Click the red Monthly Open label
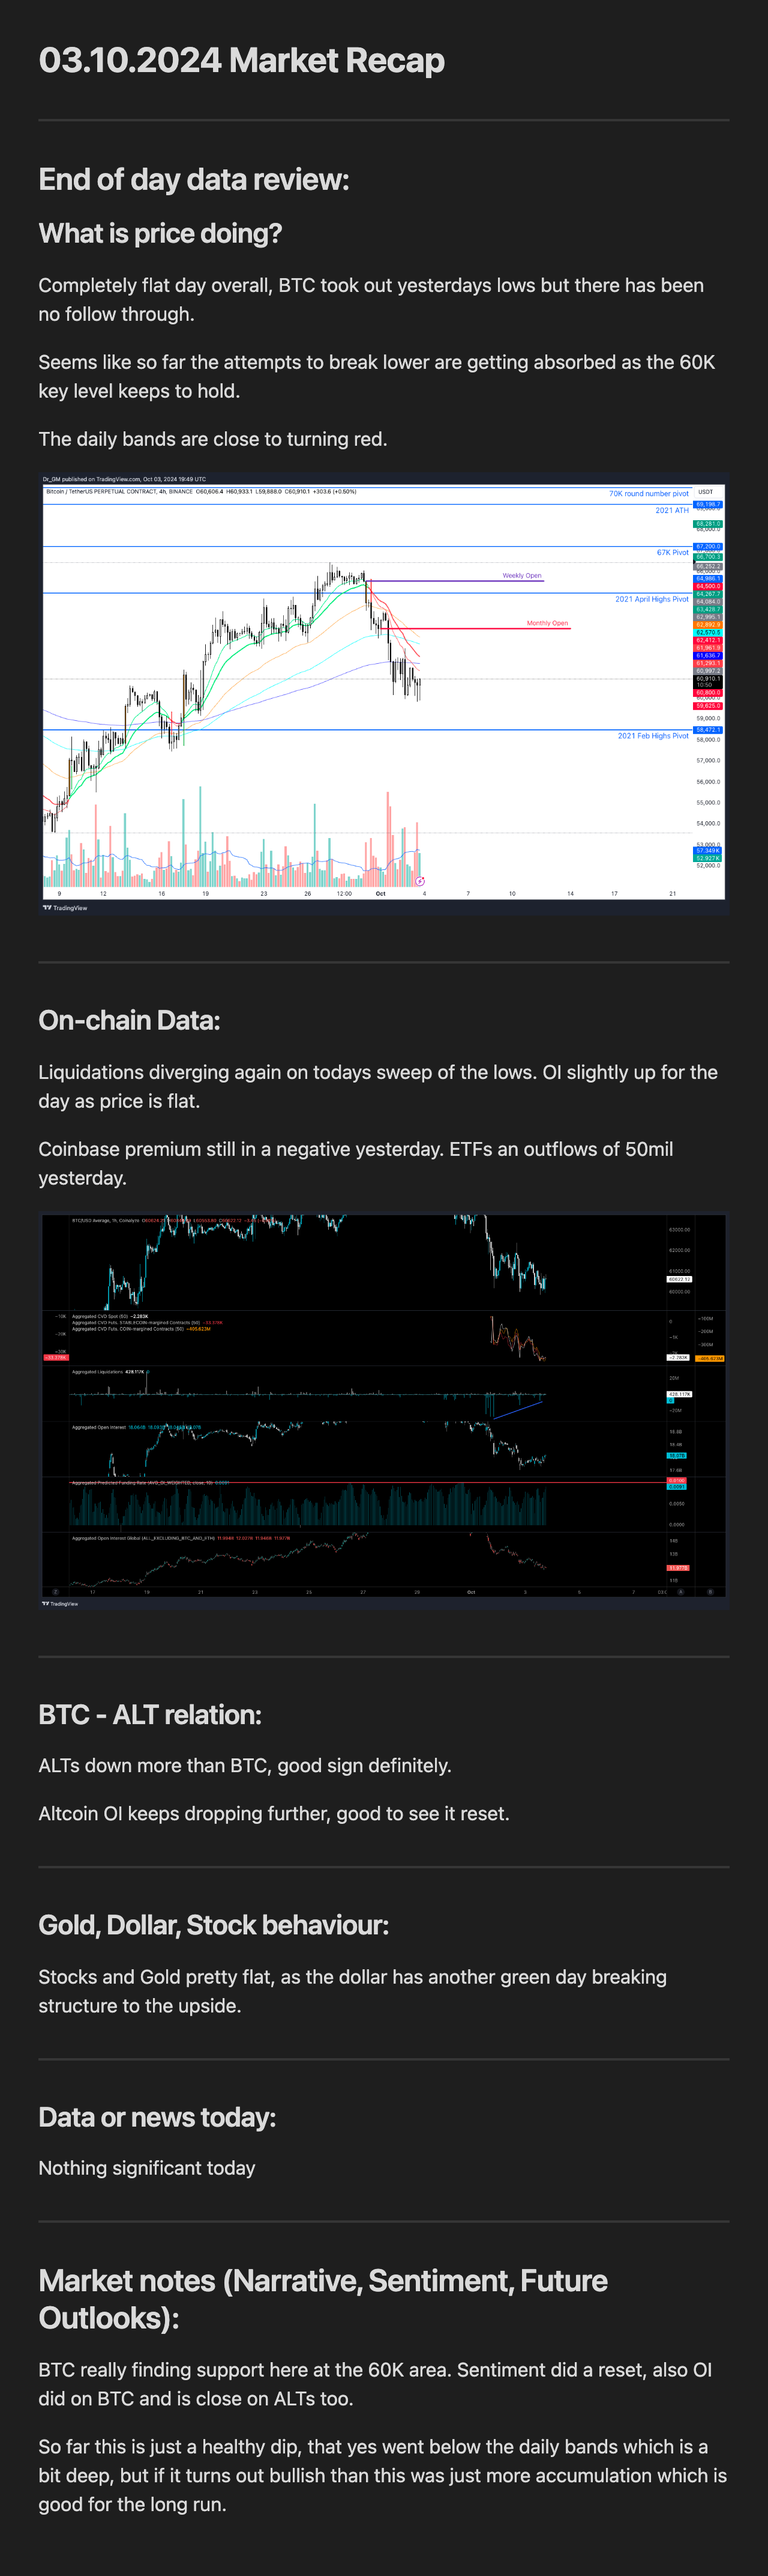Screen dimensions: 768x2576 click(x=547, y=623)
